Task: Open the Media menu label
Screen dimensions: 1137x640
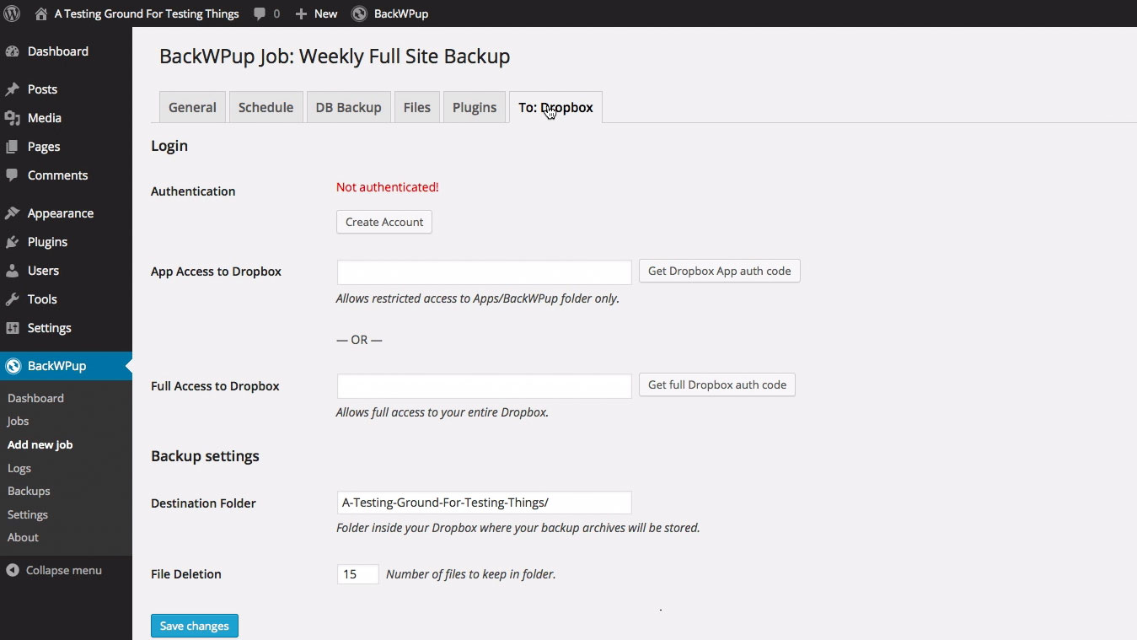Action: point(44,118)
